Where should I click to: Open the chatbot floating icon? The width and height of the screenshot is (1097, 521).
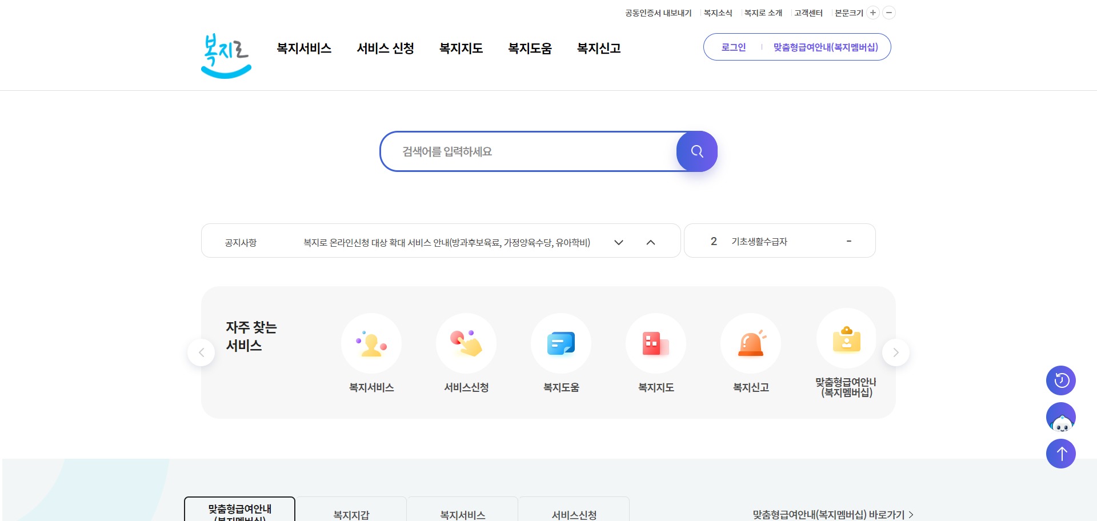pos(1060,417)
